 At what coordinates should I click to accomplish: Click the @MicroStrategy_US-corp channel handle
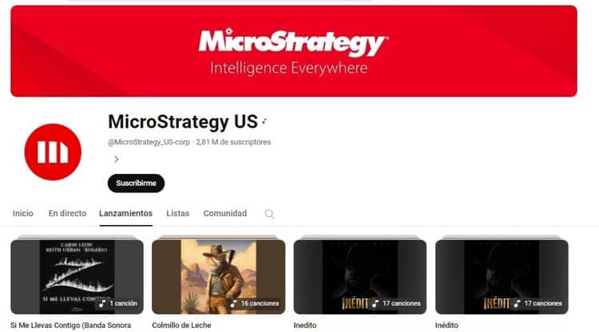(149, 142)
